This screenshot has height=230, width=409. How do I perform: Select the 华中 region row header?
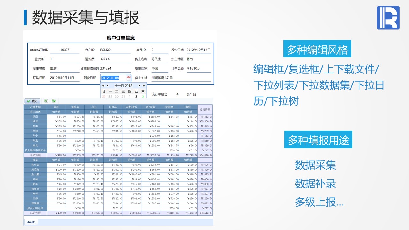click(x=35, y=136)
